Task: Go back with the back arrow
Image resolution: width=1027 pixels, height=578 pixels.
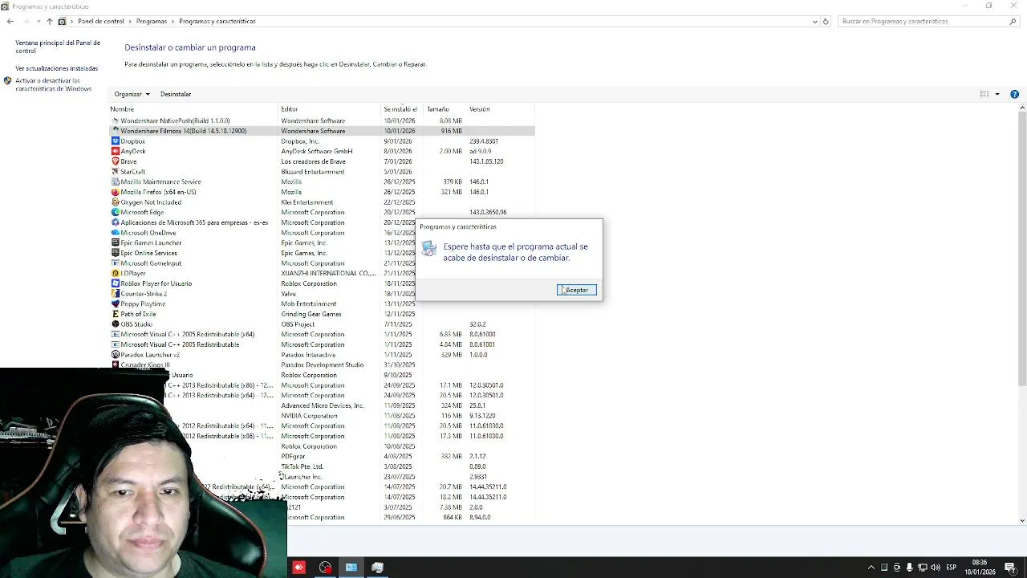Action: tap(10, 22)
